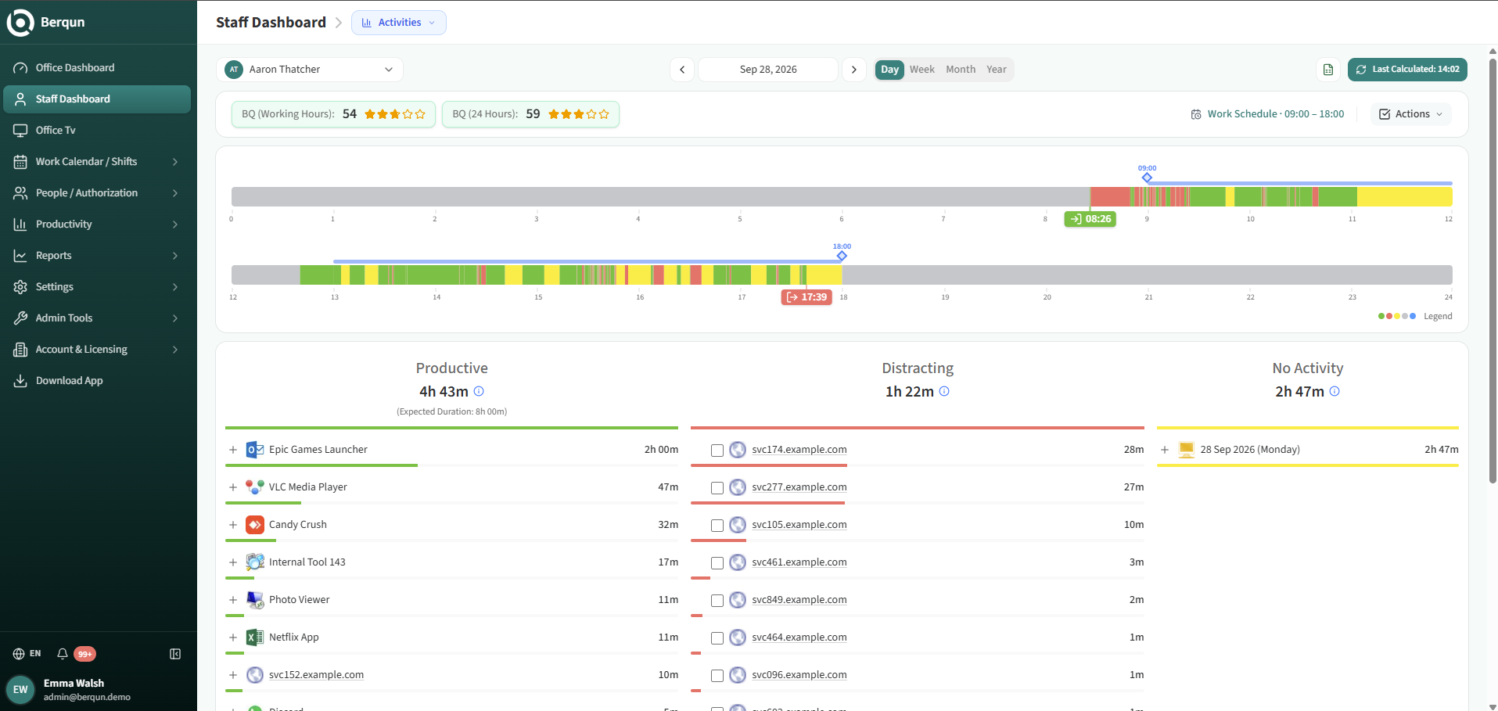The width and height of the screenshot is (1498, 711).
Task: Click the export report document icon
Action: coord(1328,70)
